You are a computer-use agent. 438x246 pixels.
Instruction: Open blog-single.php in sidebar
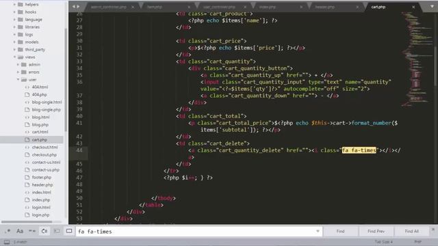(x=46, y=109)
